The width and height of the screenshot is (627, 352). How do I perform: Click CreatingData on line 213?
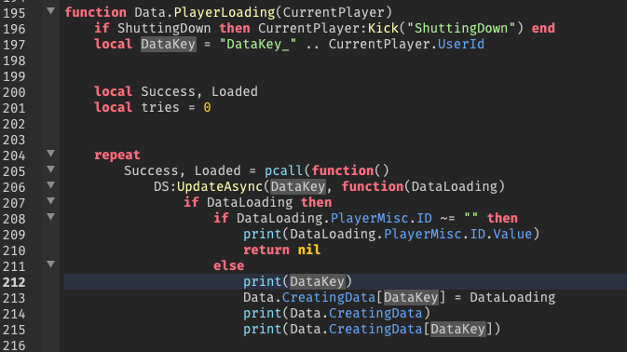pos(329,298)
